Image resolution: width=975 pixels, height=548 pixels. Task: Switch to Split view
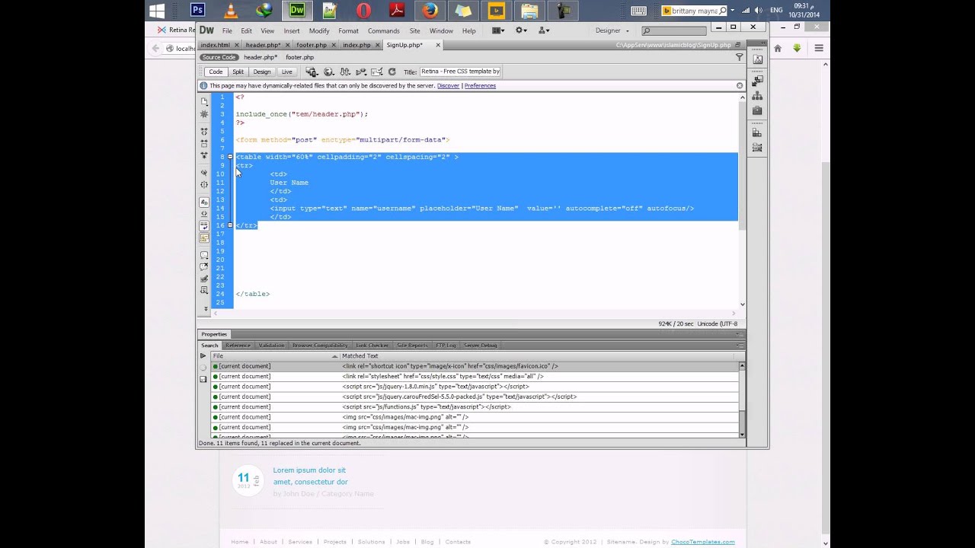pos(238,72)
